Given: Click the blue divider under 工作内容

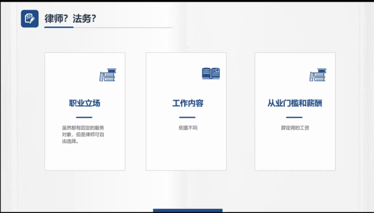Looking at the screenshot, I should pos(187,117).
